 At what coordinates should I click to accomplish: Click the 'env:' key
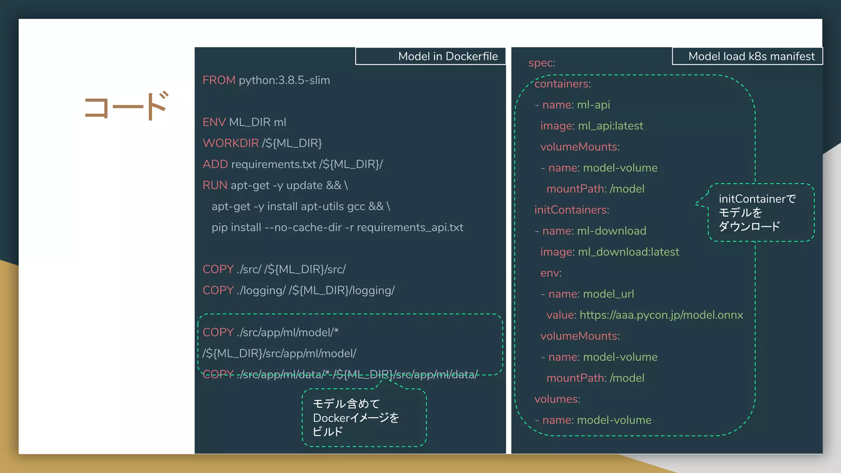(551, 273)
